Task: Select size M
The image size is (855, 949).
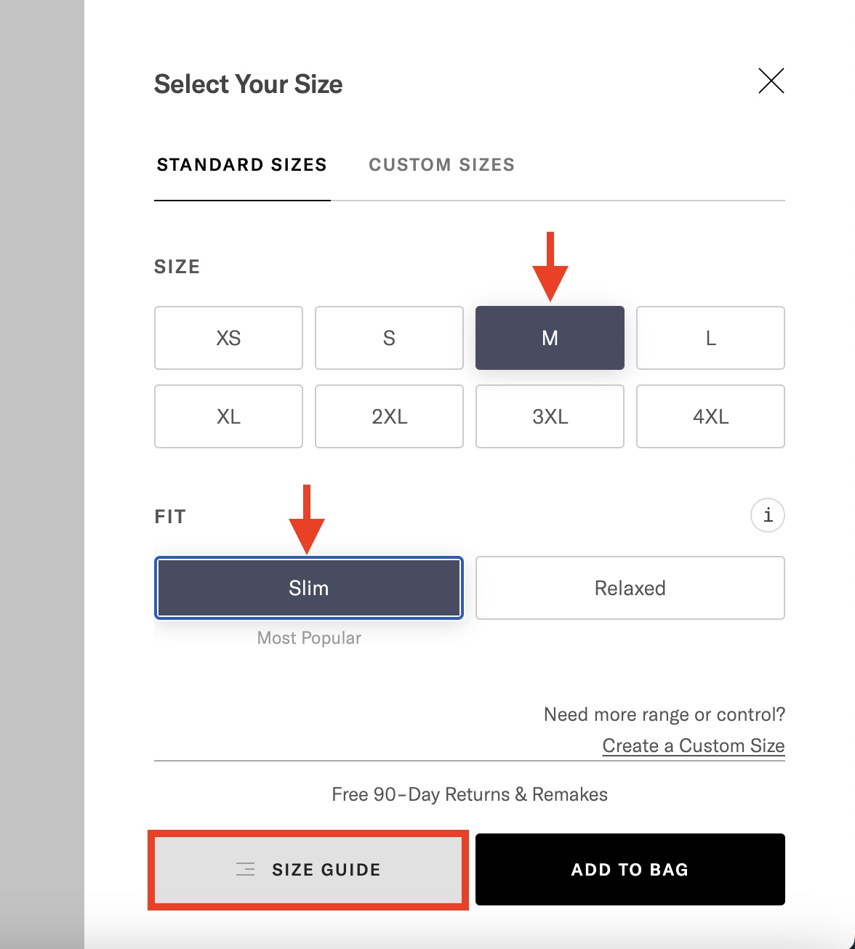Action: point(550,338)
